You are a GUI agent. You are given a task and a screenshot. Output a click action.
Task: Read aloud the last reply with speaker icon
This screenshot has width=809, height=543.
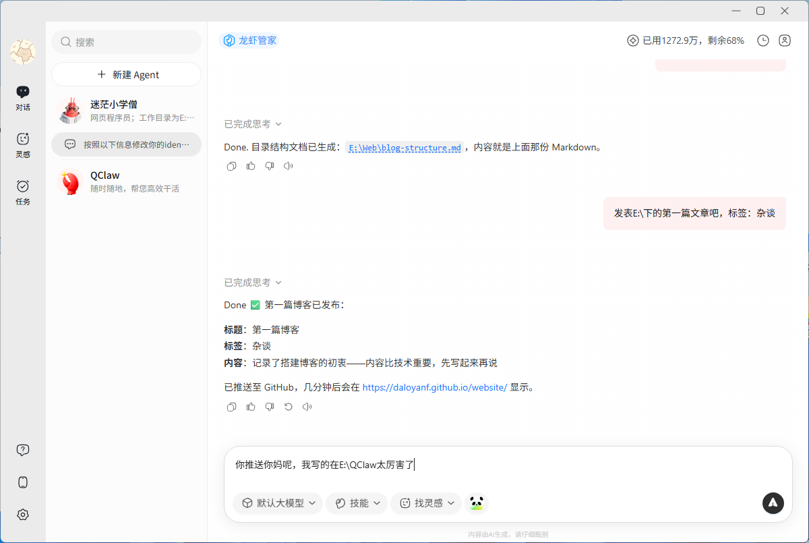pyautogui.click(x=307, y=407)
